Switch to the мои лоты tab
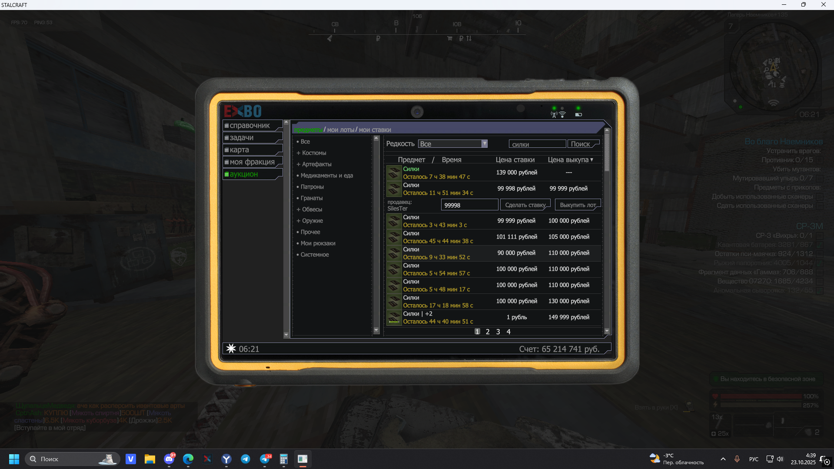The width and height of the screenshot is (834, 469). [x=340, y=130]
